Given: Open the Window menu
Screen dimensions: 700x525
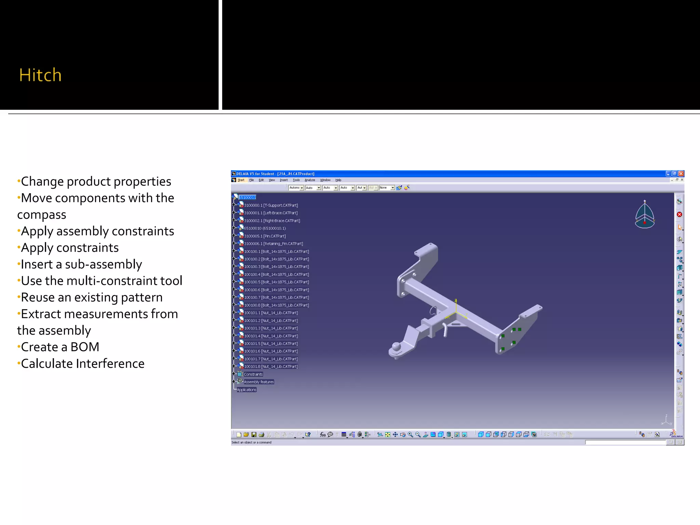Looking at the screenshot, I should click(x=325, y=180).
